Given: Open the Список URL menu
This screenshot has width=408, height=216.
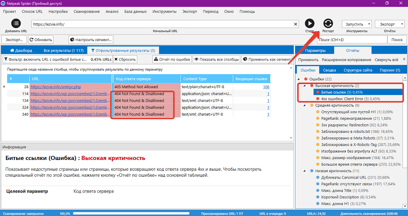Looking at the screenshot, I should coord(32,11).
